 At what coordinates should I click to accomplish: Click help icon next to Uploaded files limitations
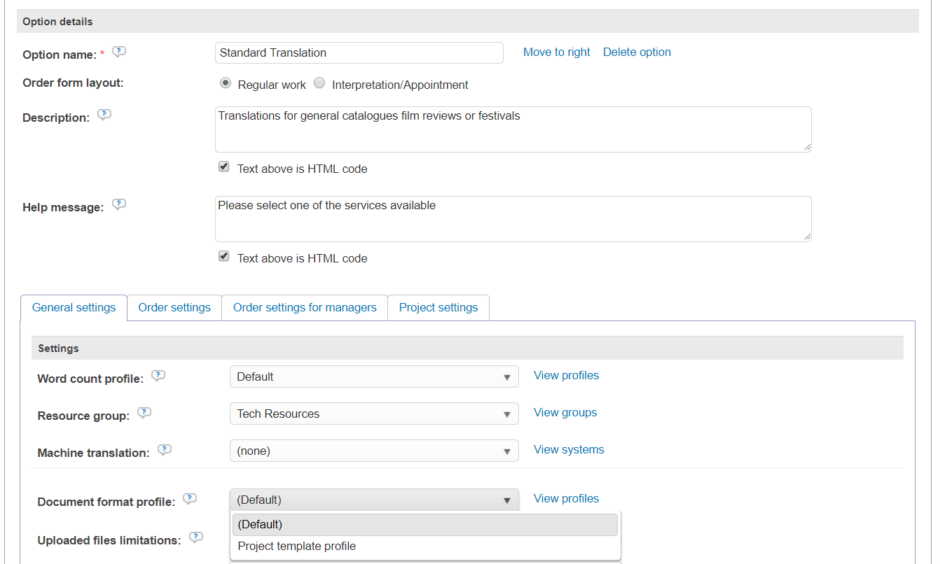[x=196, y=537]
